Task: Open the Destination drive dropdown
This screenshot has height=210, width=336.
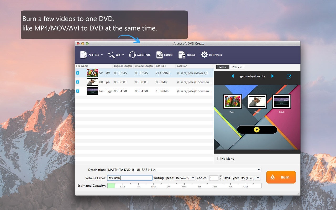Action: click(x=259, y=170)
